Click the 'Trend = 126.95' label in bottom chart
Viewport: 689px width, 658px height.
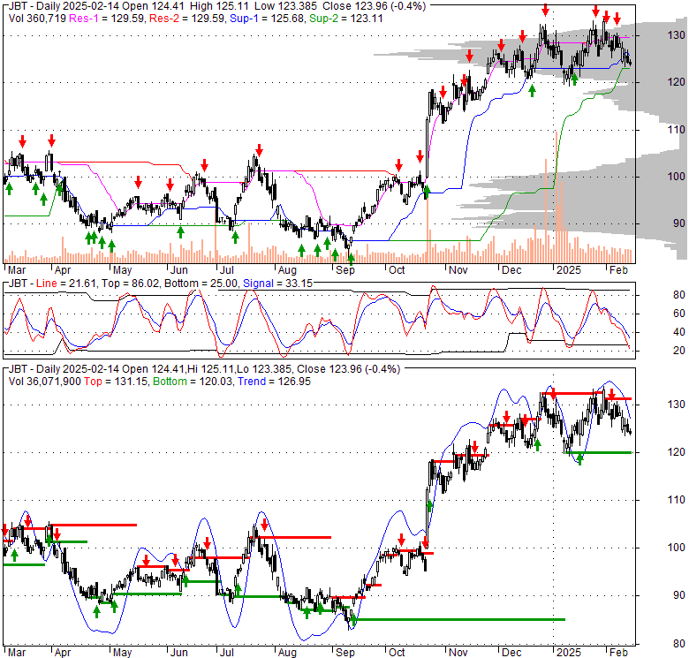[274, 382]
